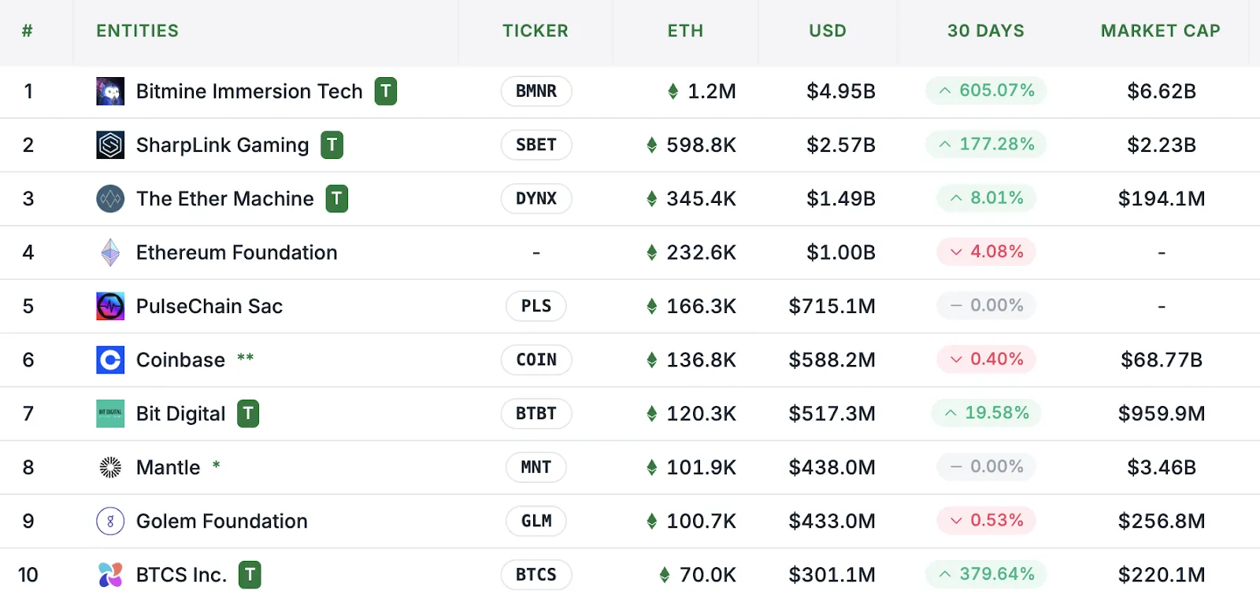This screenshot has width=1260, height=601.
Task: Click the green T badge beside Bit Digital
Action: 248,414
